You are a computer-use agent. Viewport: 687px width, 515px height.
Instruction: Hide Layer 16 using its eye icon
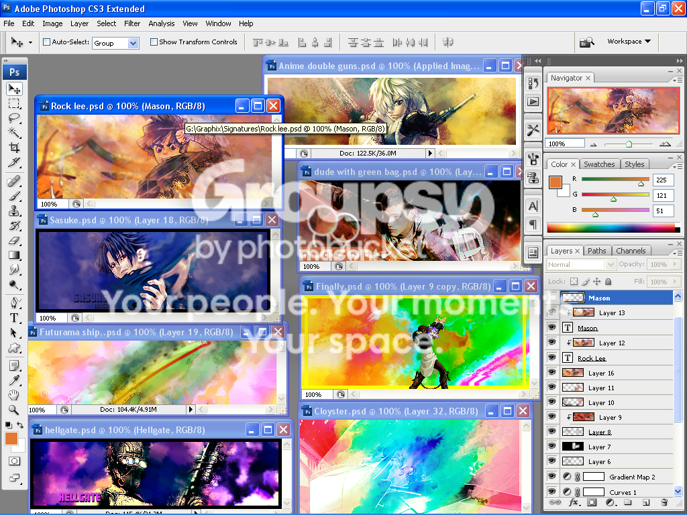[551, 373]
